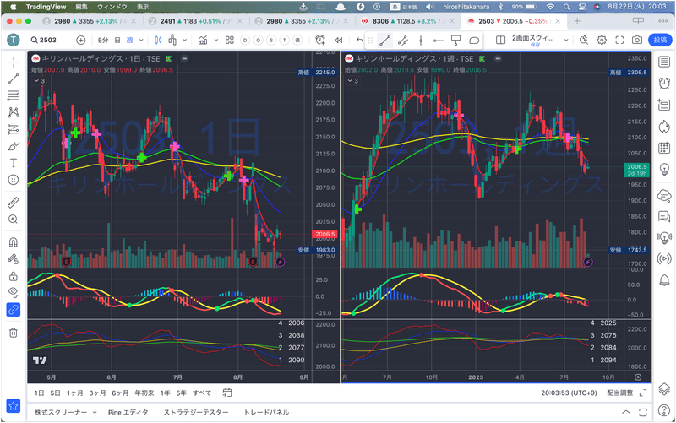This screenshot has height=423, width=676.
Task: Remove drawings with the trash icon
Action: point(14,333)
